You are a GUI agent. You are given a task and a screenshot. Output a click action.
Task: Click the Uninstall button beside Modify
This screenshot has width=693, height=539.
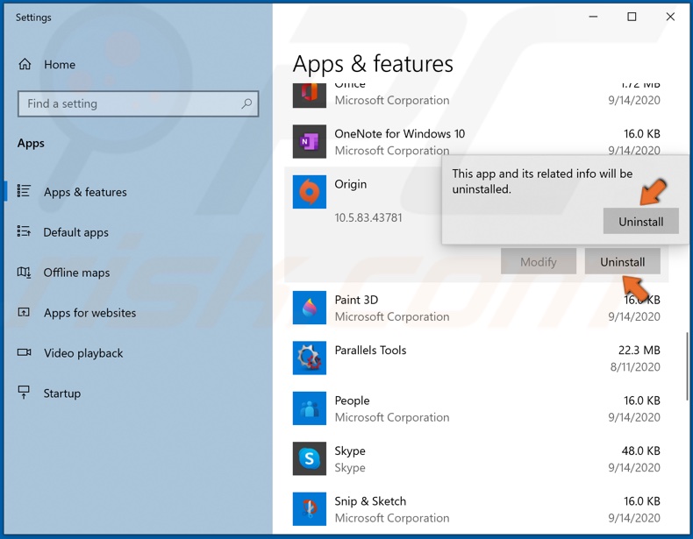coord(622,262)
